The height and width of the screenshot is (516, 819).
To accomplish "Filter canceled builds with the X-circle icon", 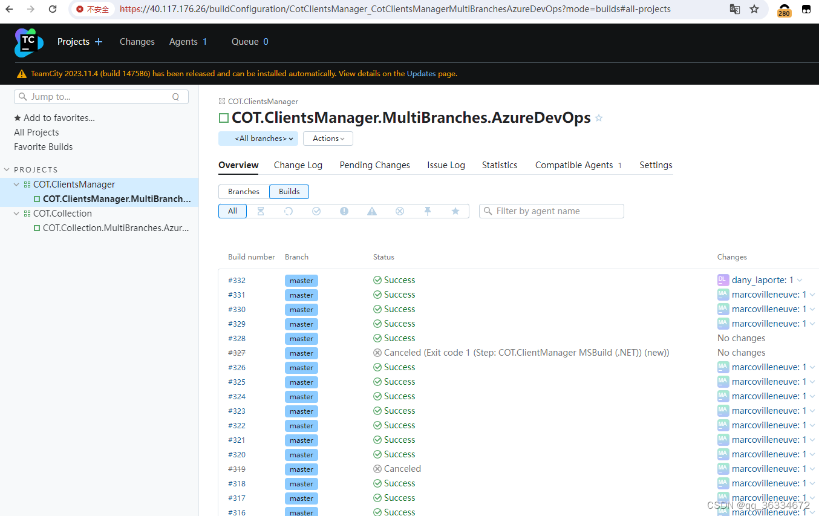I will tap(400, 211).
